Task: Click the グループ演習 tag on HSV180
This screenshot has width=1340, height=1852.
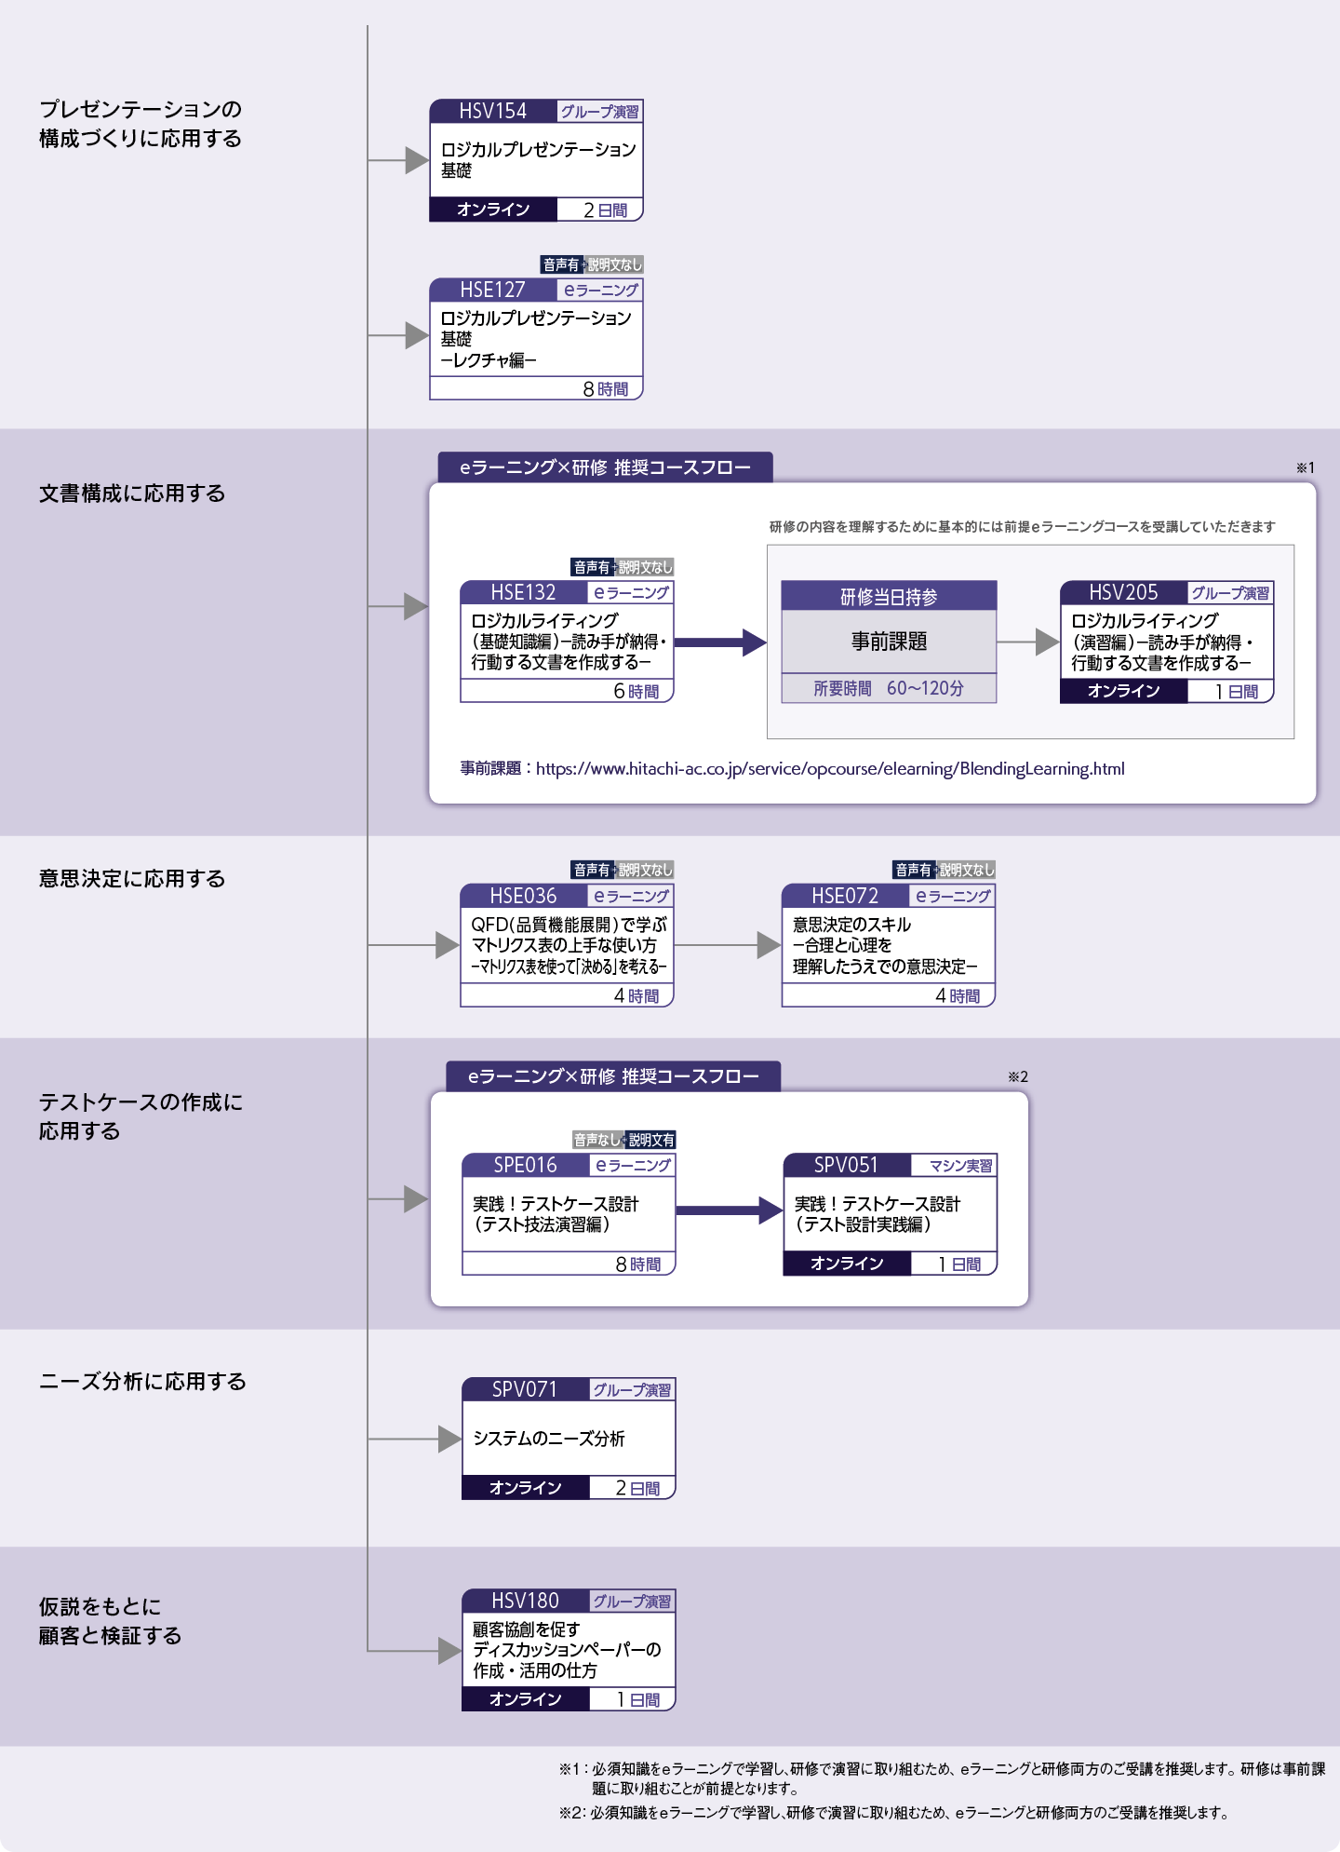Action: [x=632, y=1602]
